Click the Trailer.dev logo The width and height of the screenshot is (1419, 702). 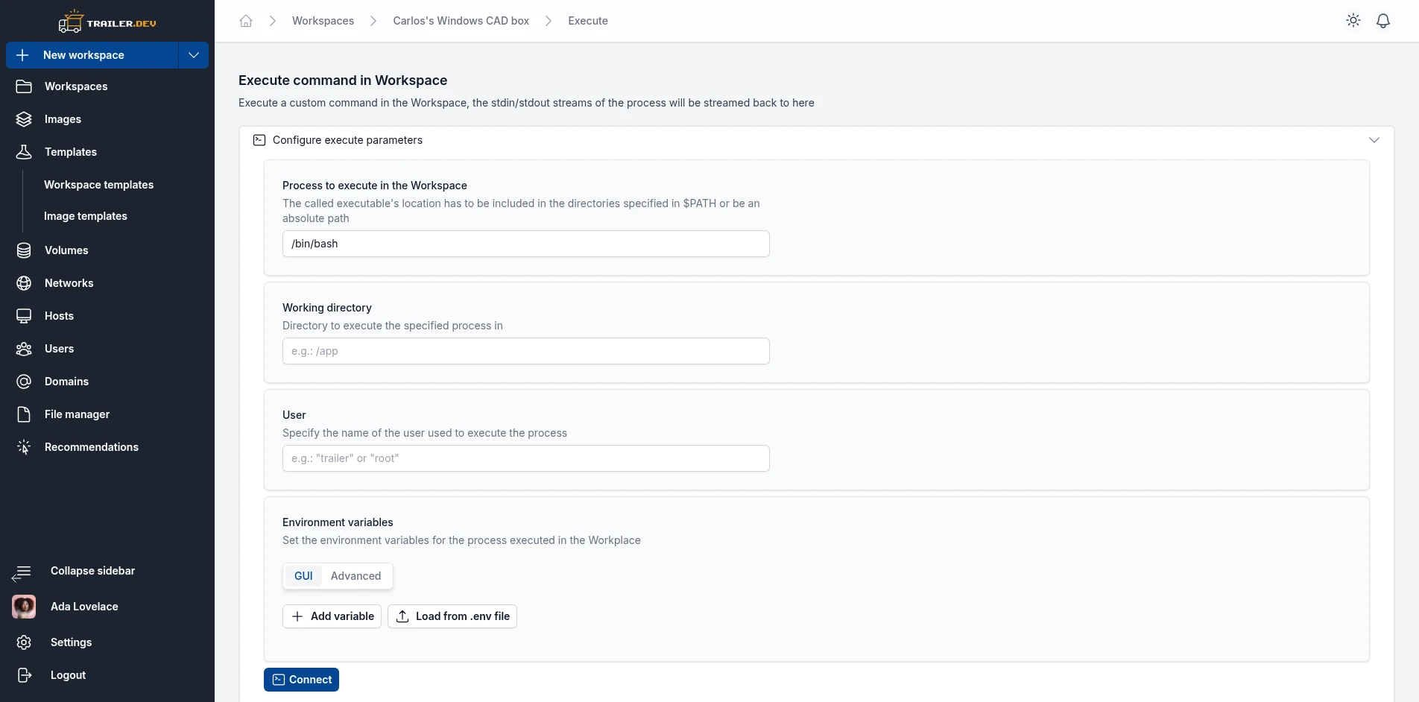107,22
